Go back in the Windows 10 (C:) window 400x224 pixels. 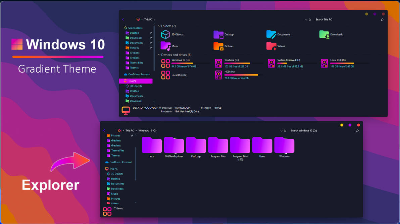[104, 131]
